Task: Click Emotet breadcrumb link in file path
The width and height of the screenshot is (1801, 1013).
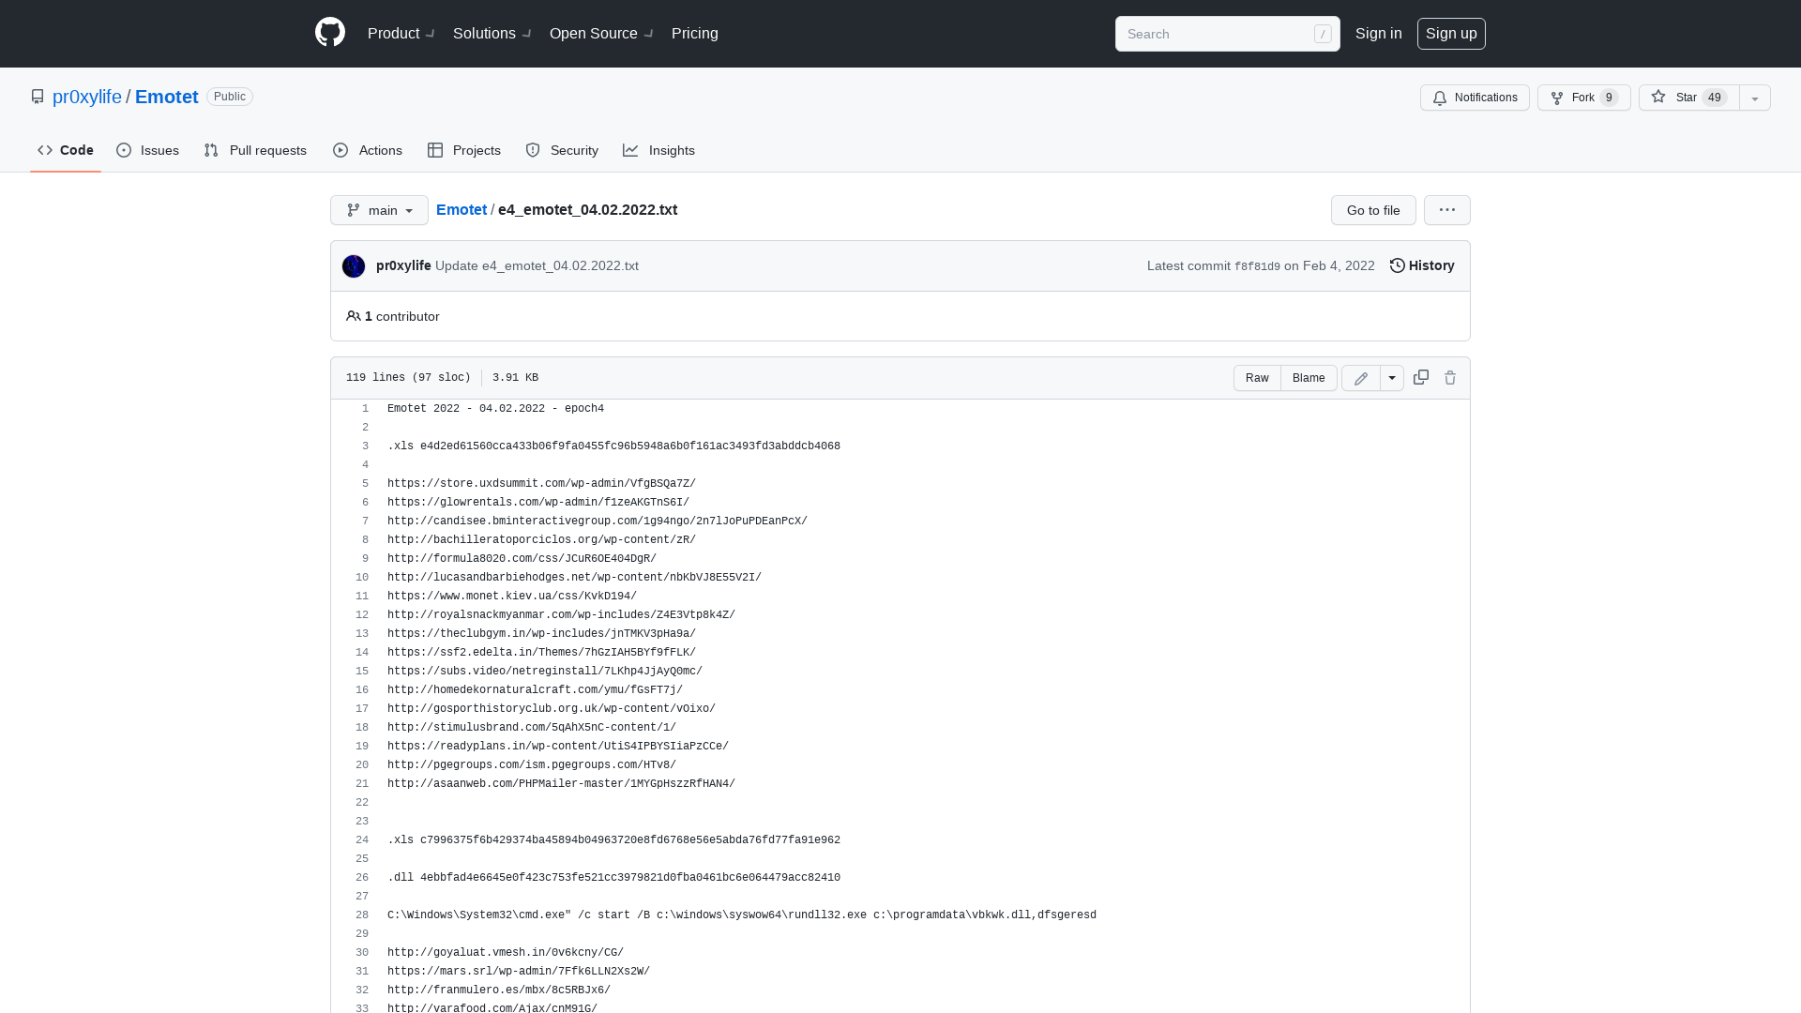Action: pyautogui.click(x=462, y=209)
